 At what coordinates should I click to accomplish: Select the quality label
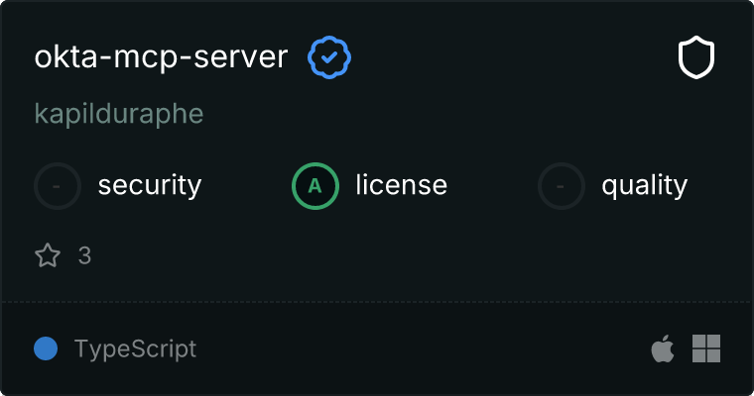tap(644, 185)
